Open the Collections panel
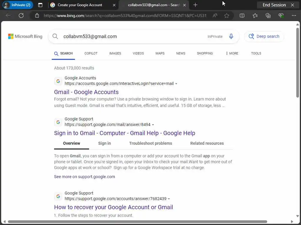The height and width of the screenshot is (225, 301). 268,16
